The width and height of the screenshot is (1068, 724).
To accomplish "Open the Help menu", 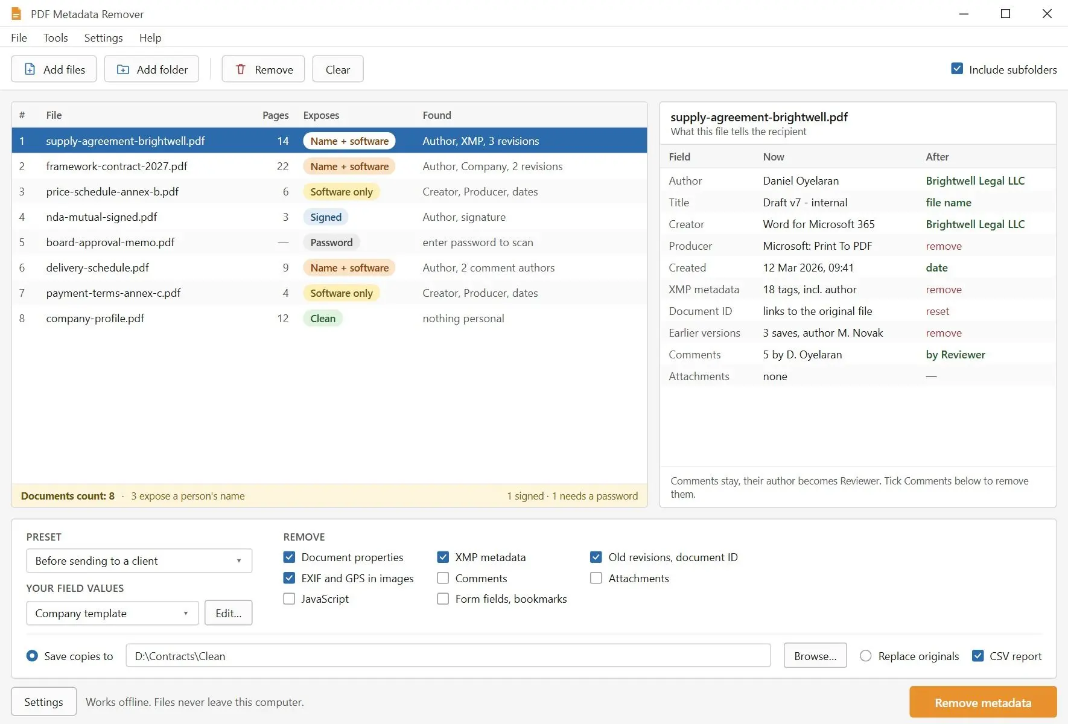I will coord(150,37).
